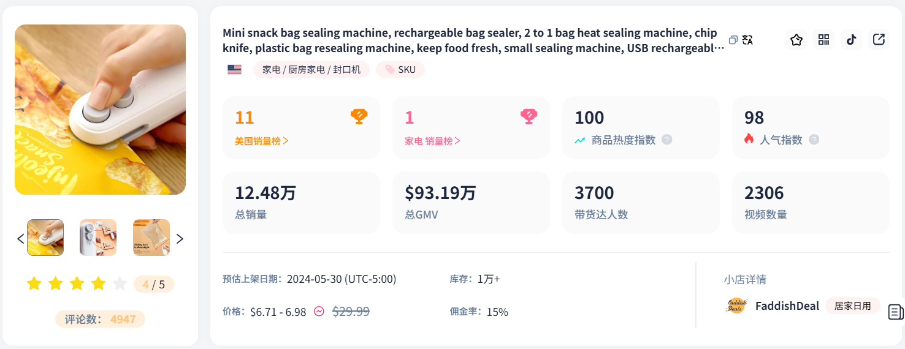Click the price trend icon
The image size is (905, 349).
coord(319,311)
